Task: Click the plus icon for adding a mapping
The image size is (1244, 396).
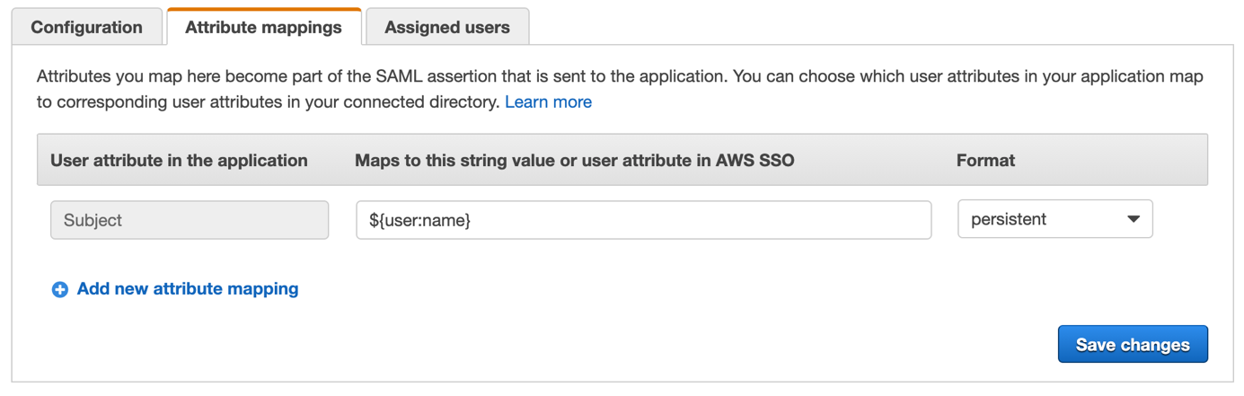Action: coord(59,289)
